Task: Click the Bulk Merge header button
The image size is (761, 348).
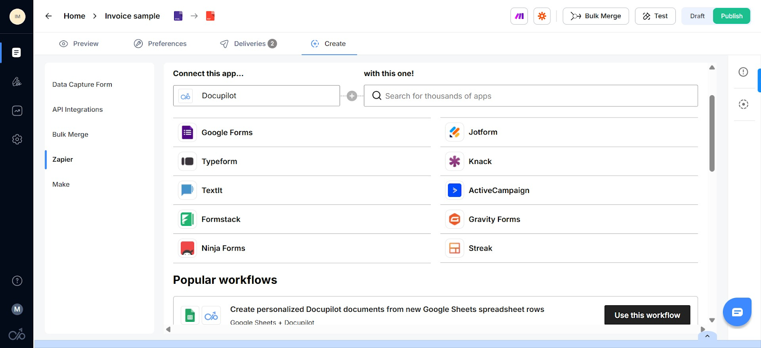Action: [595, 16]
